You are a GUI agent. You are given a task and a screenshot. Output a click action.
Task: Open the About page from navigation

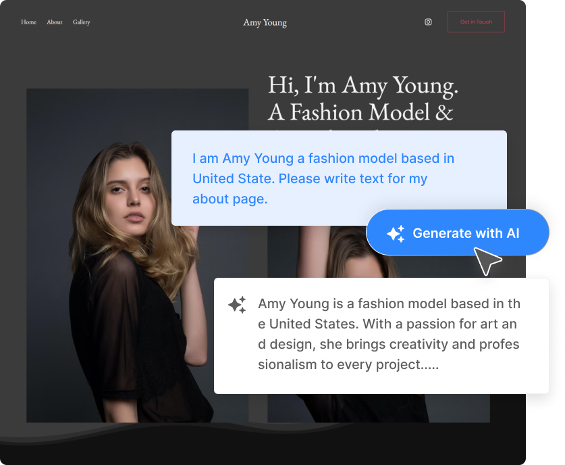click(x=55, y=22)
